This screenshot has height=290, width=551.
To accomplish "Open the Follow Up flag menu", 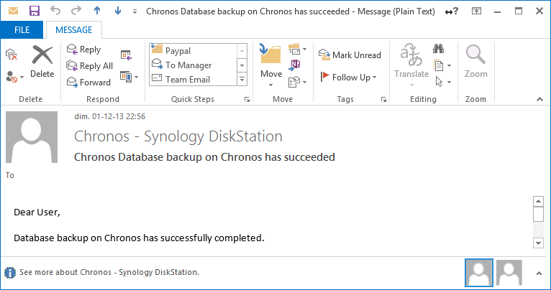I will (349, 77).
